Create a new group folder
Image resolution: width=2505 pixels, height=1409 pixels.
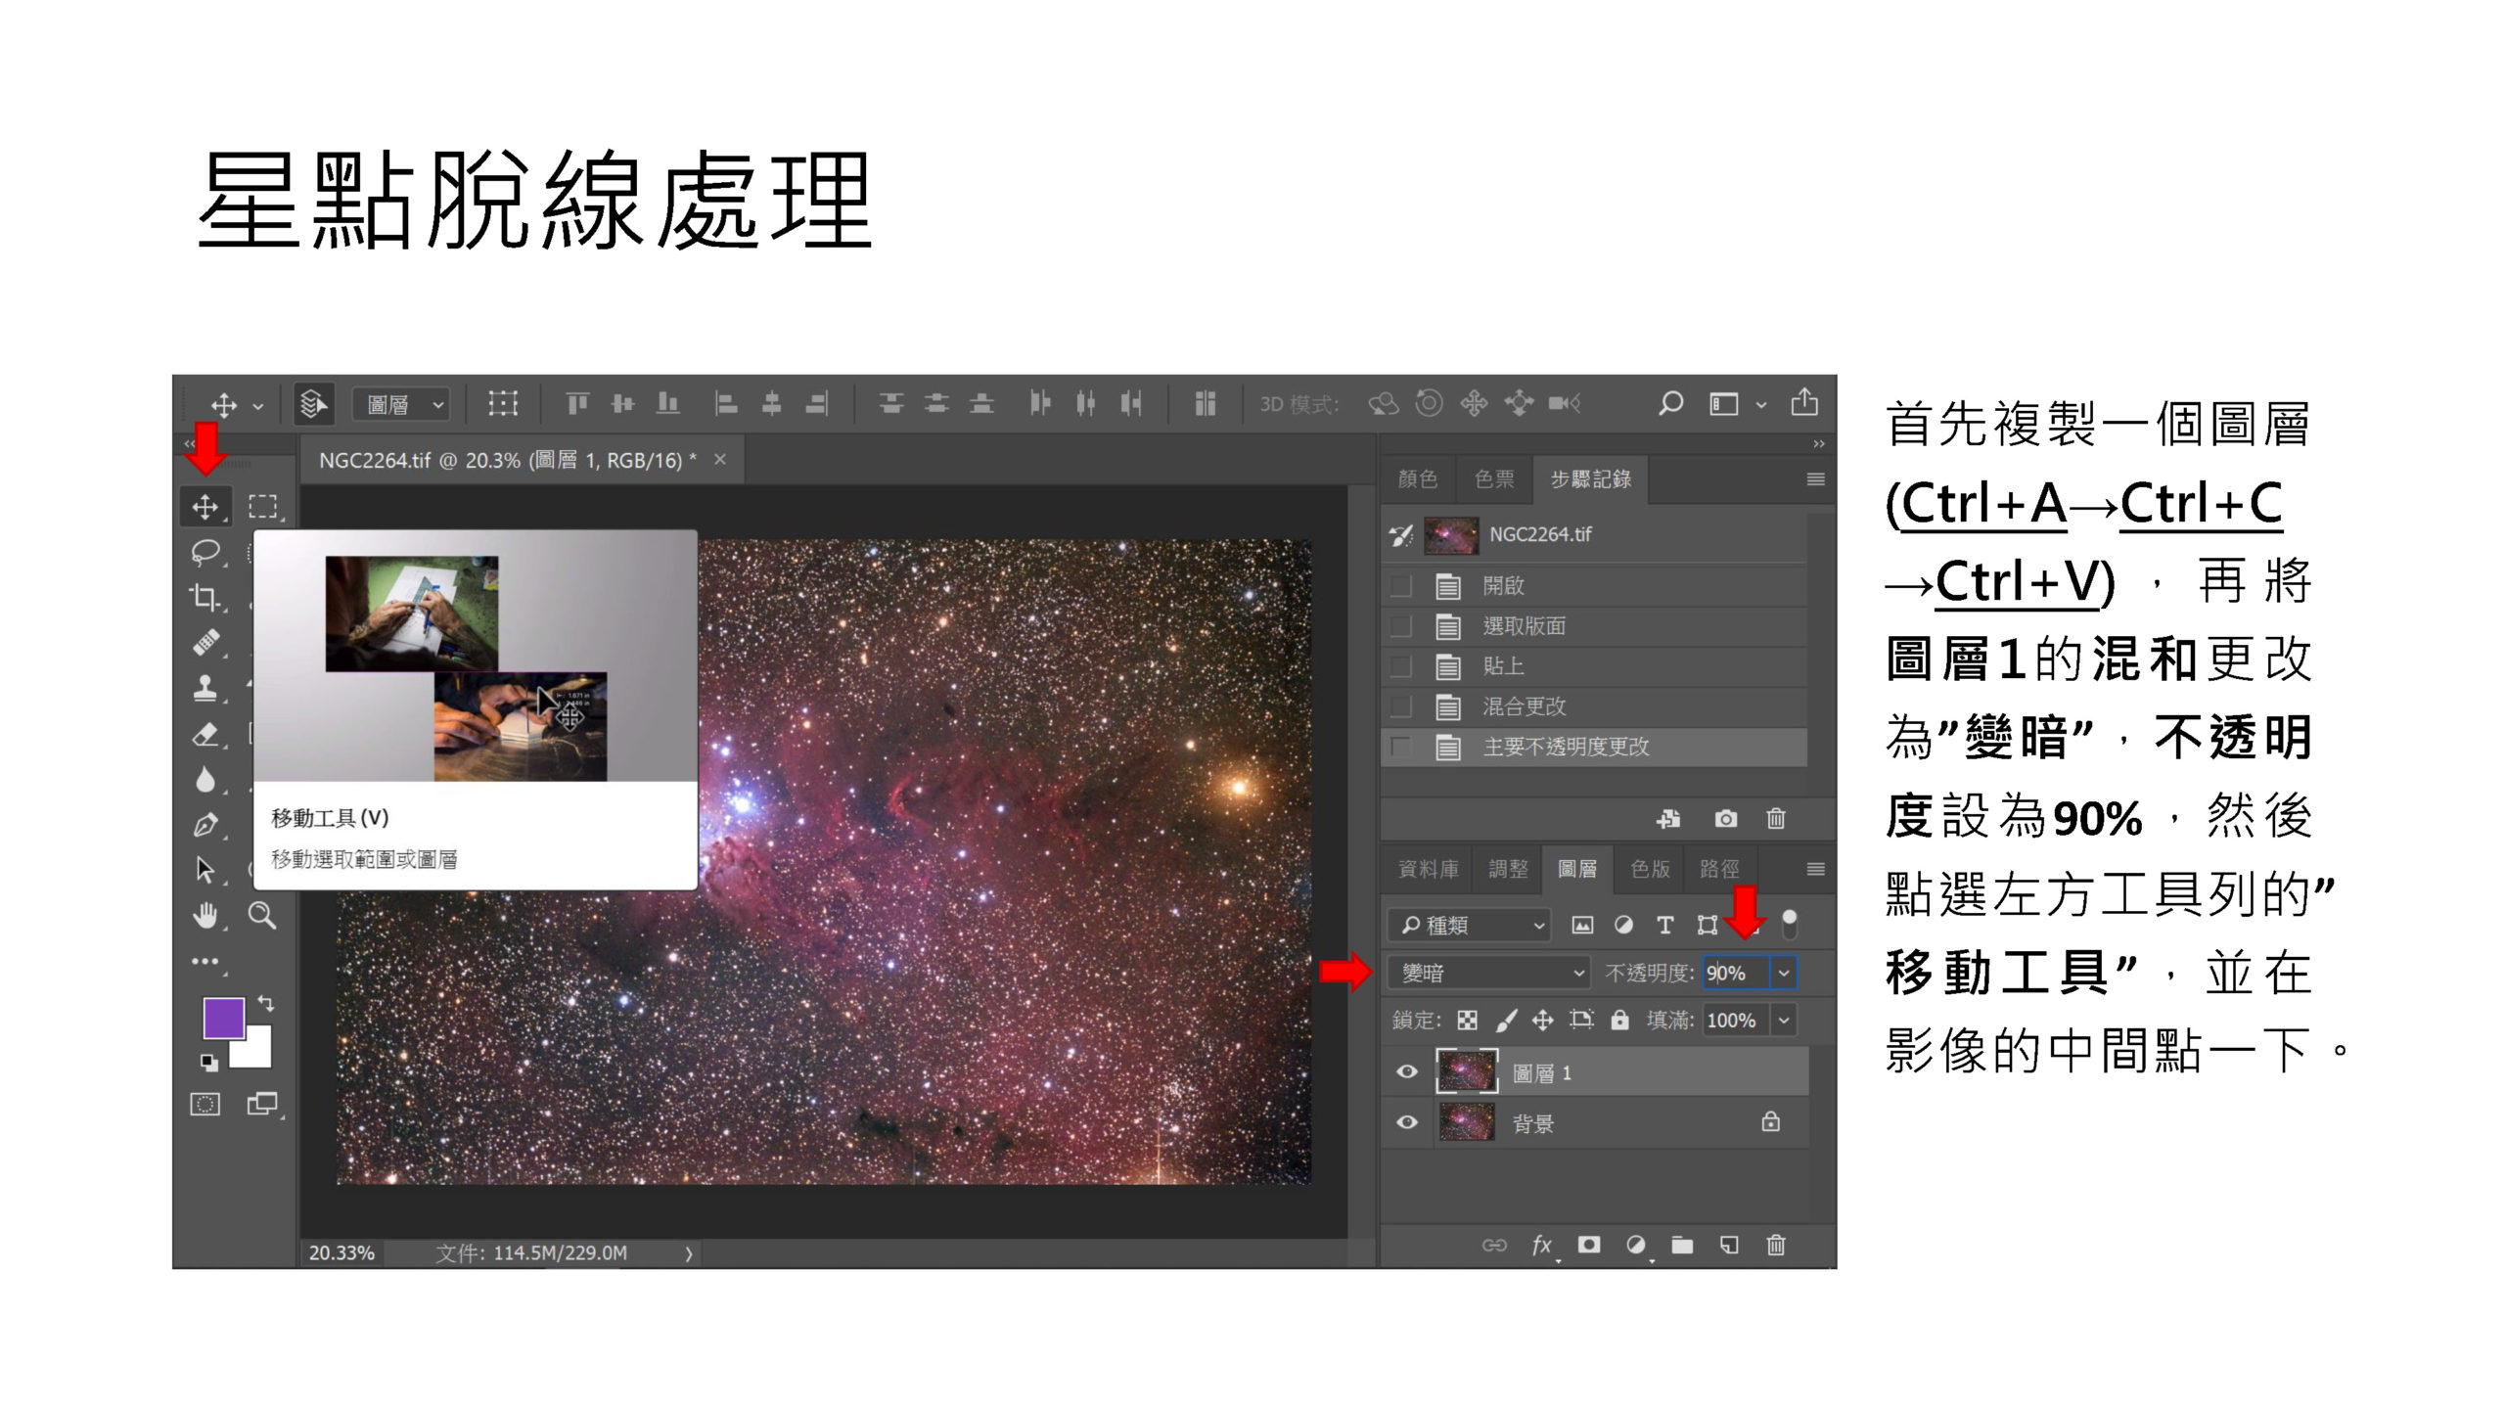pyautogui.click(x=1682, y=1245)
